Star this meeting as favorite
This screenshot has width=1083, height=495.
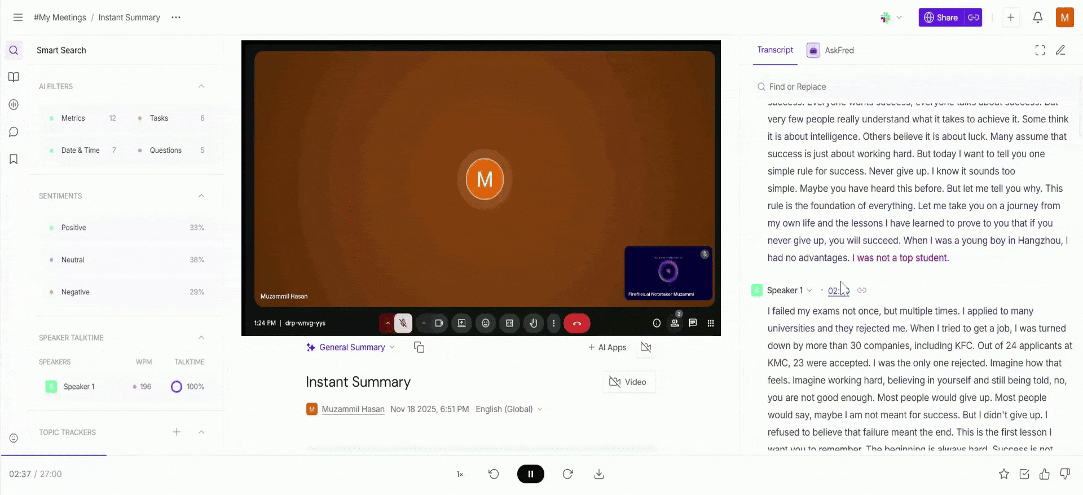pos(1004,474)
